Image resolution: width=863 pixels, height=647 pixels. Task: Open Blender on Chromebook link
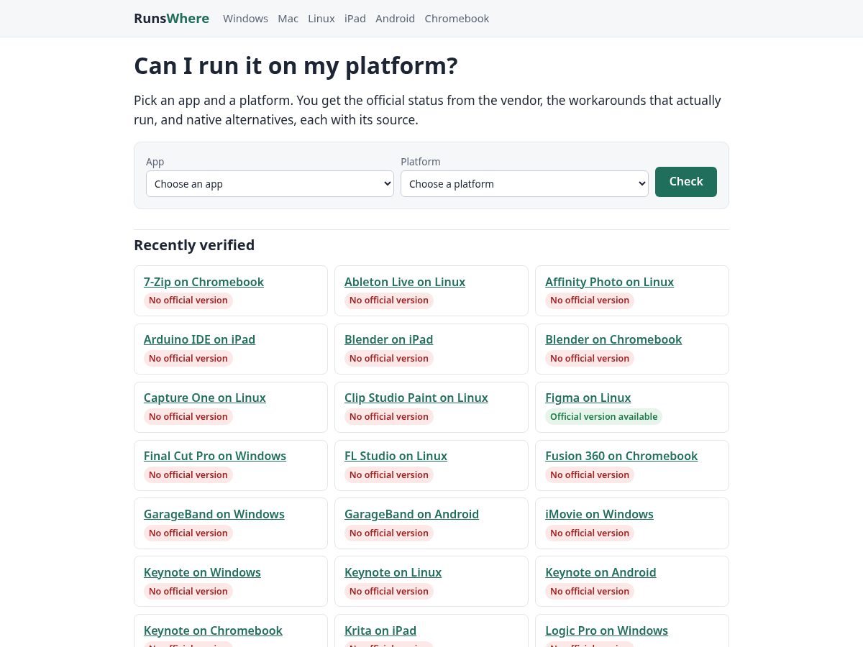[x=613, y=339]
